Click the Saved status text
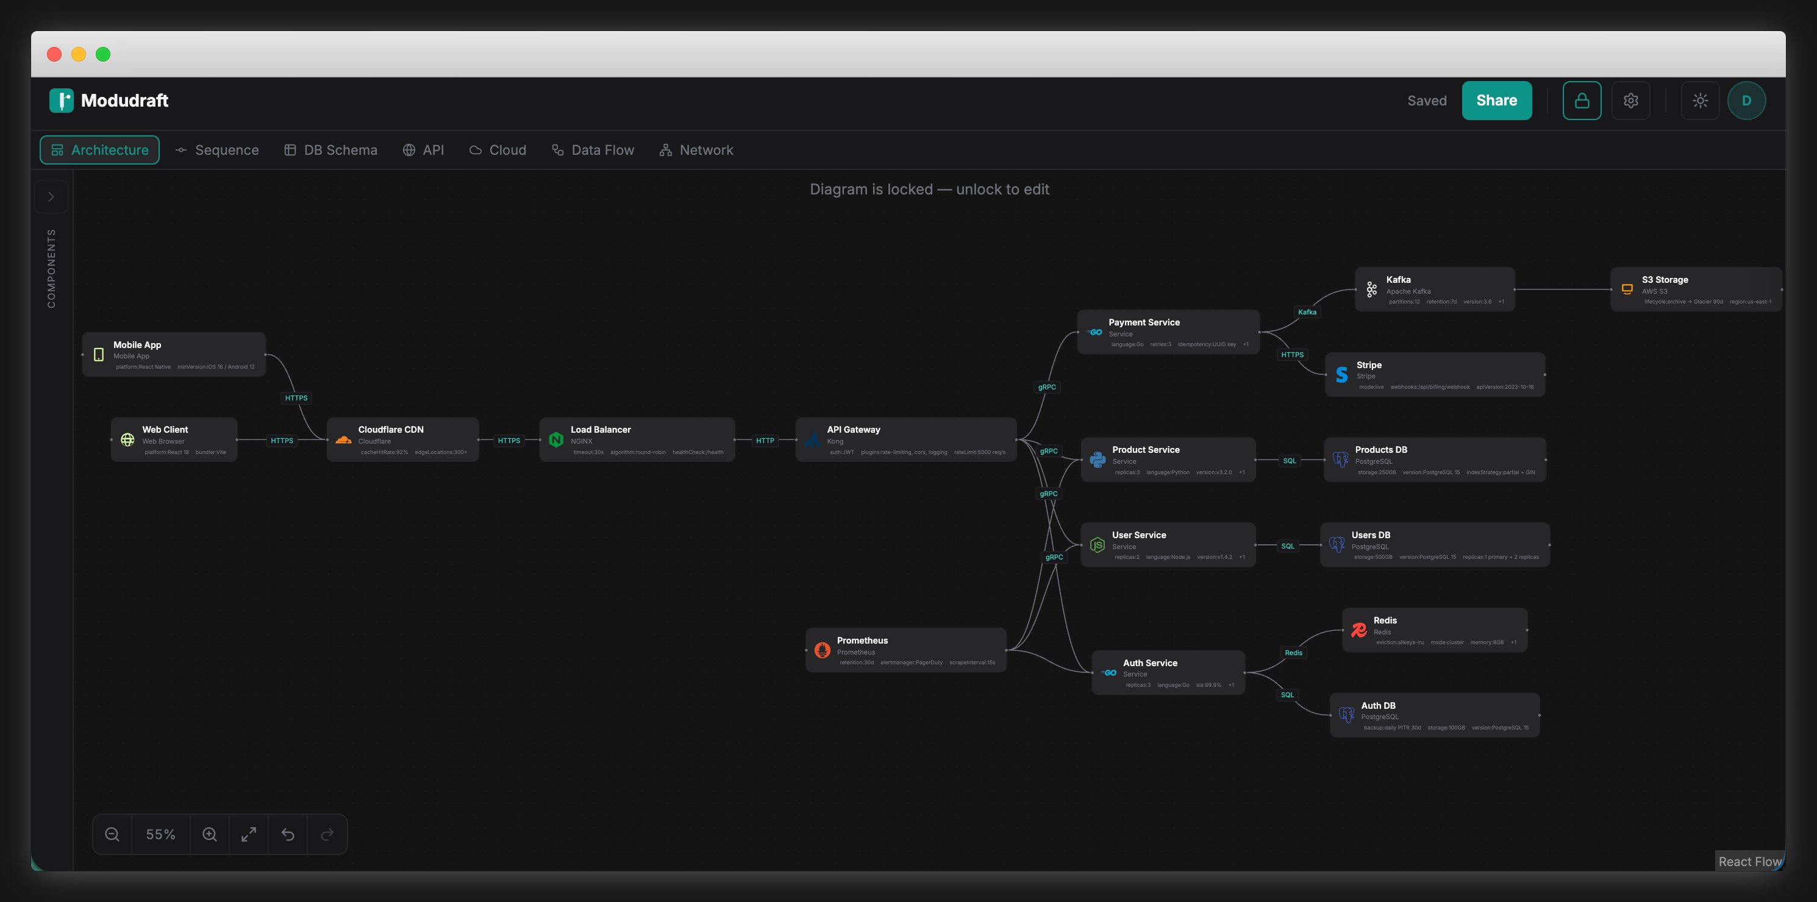The width and height of the screenshot is (1817, 902). [1426, 100]
